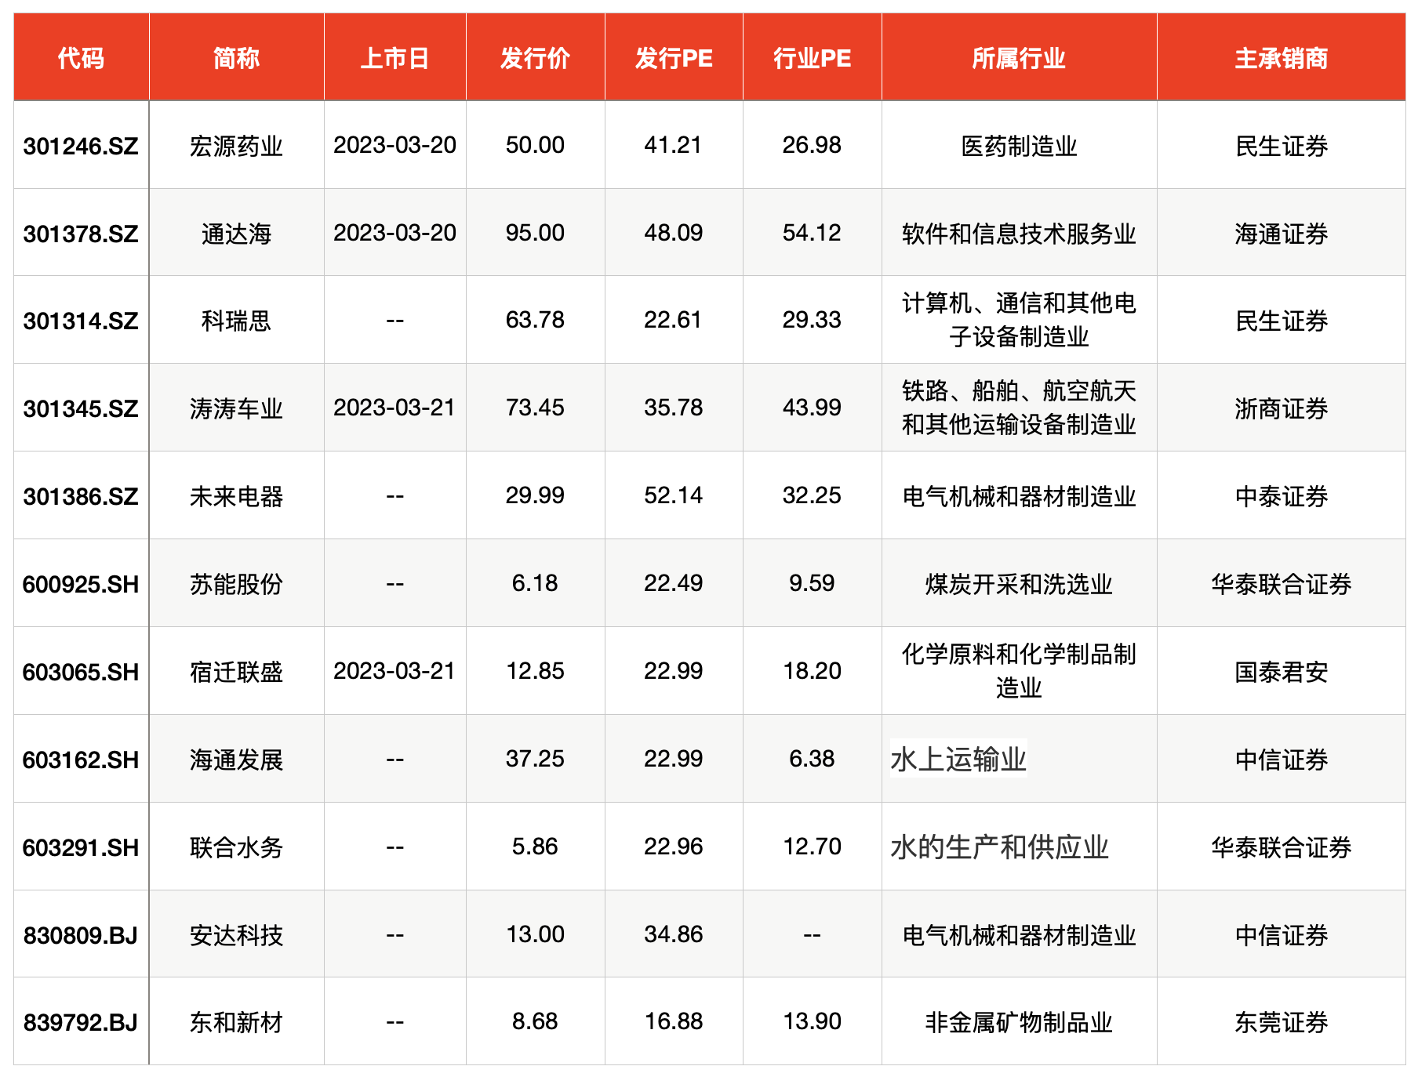This screenshot has height=1077, width=1418.
Task: Click issue price 6.18
Action: pyautogui.click(x=535, y=583)
